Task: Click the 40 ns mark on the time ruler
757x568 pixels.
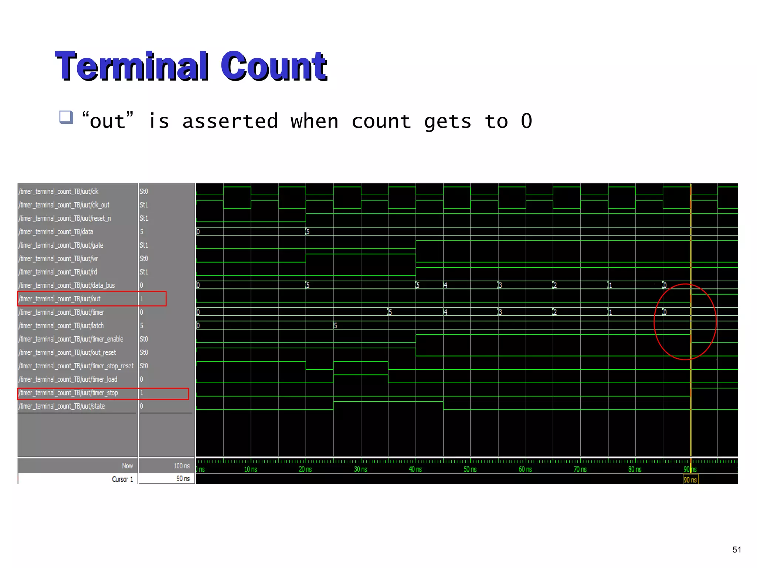Action: click(x=415, y=469)
